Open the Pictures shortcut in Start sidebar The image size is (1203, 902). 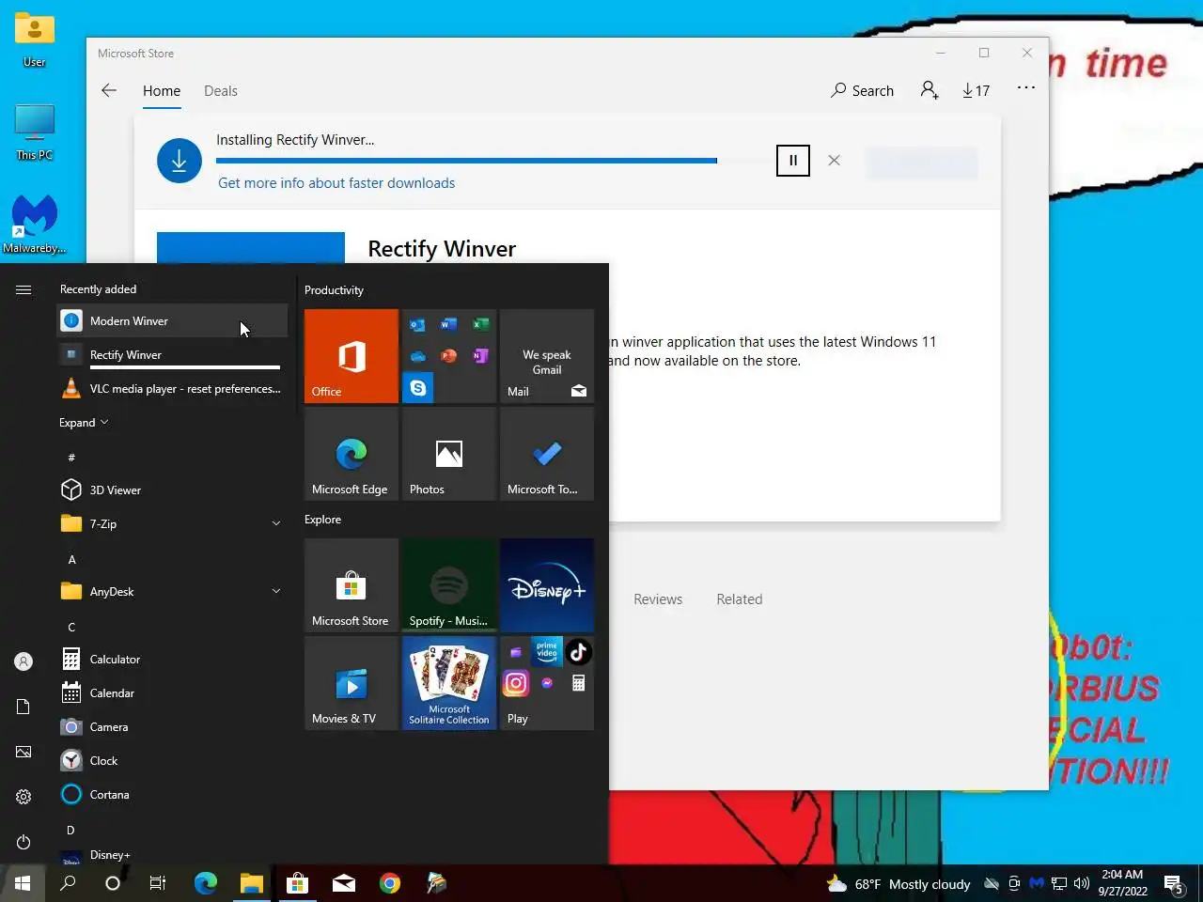pos(23,752)
